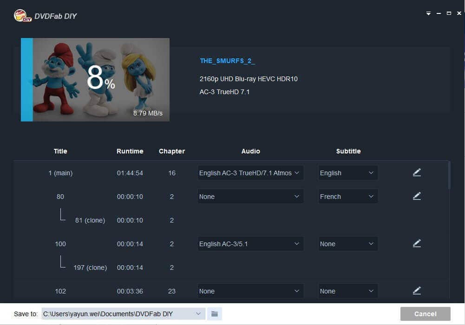Image resolution: width=465 pixels, height=325 pixels.
Task: Click the Runtime column header
Action: pos(130,151)
